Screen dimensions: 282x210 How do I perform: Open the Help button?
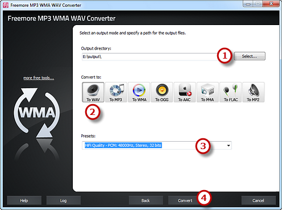pyautogui.click(x=24, y=200)
